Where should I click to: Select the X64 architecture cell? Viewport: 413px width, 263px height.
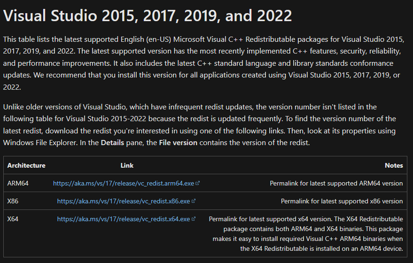pyautogui.click(x=13, y=219)
